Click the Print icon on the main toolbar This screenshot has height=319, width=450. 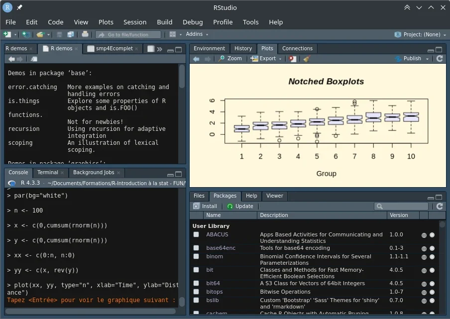point(85,34)
